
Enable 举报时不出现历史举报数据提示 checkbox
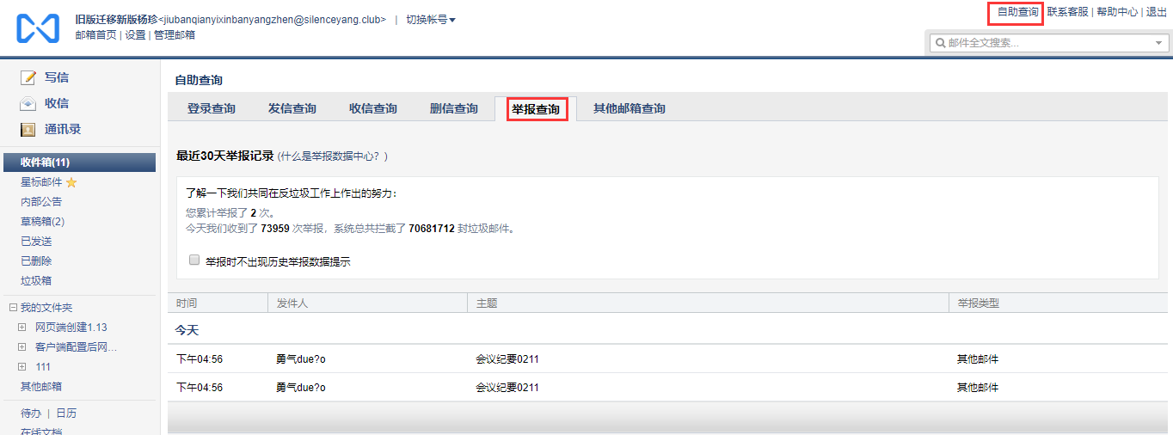click(194, 260)
